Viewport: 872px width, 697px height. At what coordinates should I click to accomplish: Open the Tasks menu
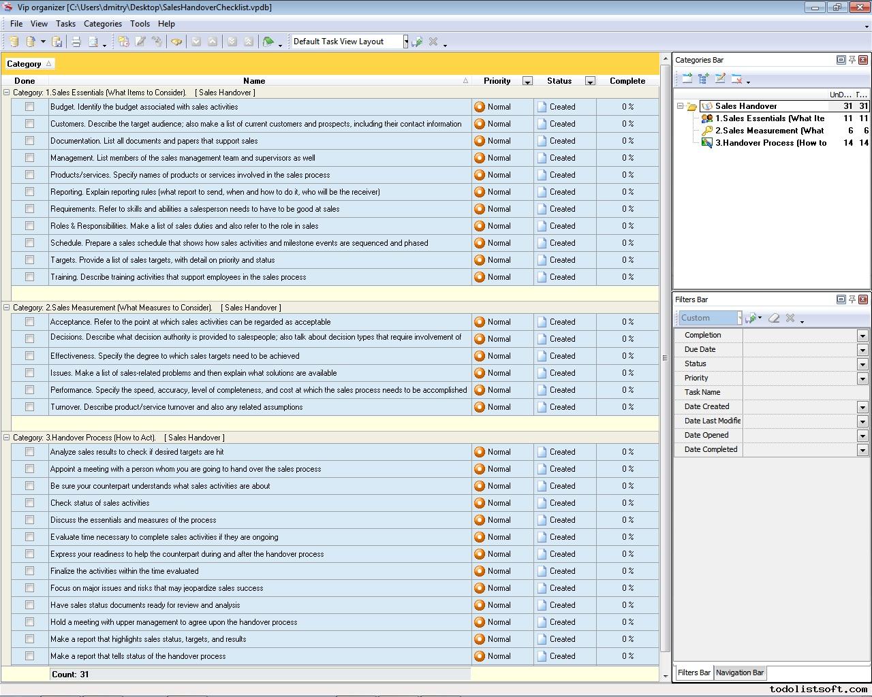tap(65, 24)
